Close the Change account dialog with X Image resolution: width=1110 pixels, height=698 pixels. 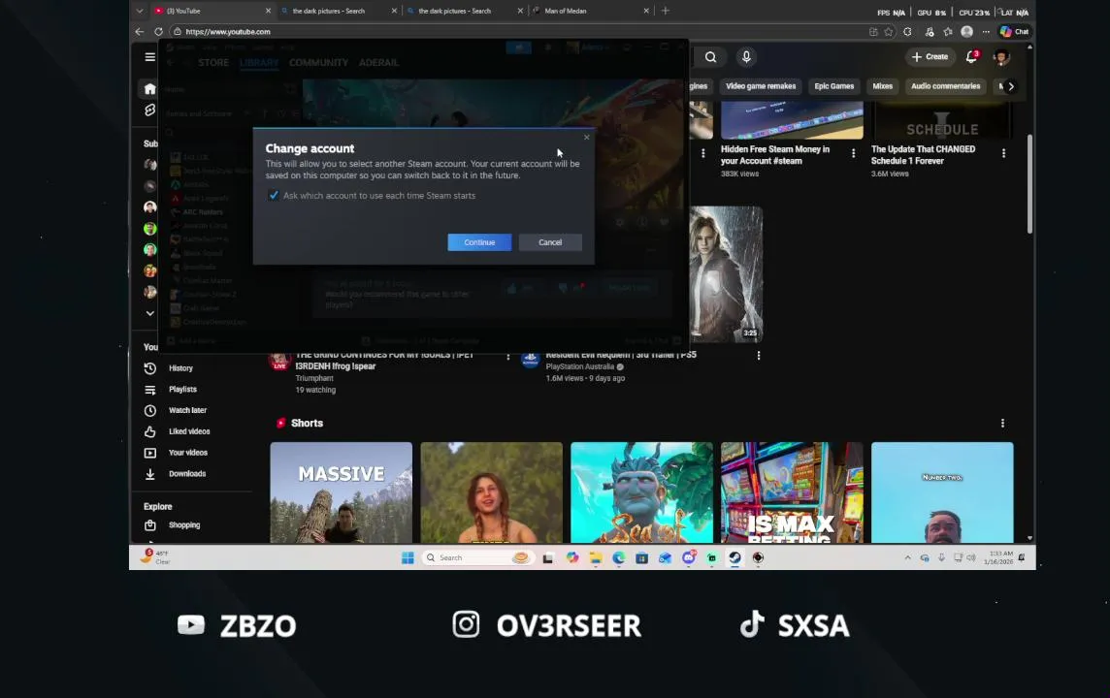[586, 138]
